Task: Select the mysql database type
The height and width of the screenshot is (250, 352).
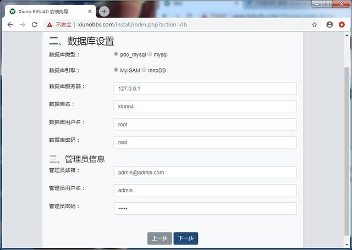Action: (150, 54)
